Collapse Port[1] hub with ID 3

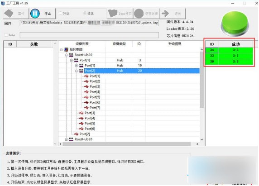point(72,60)
